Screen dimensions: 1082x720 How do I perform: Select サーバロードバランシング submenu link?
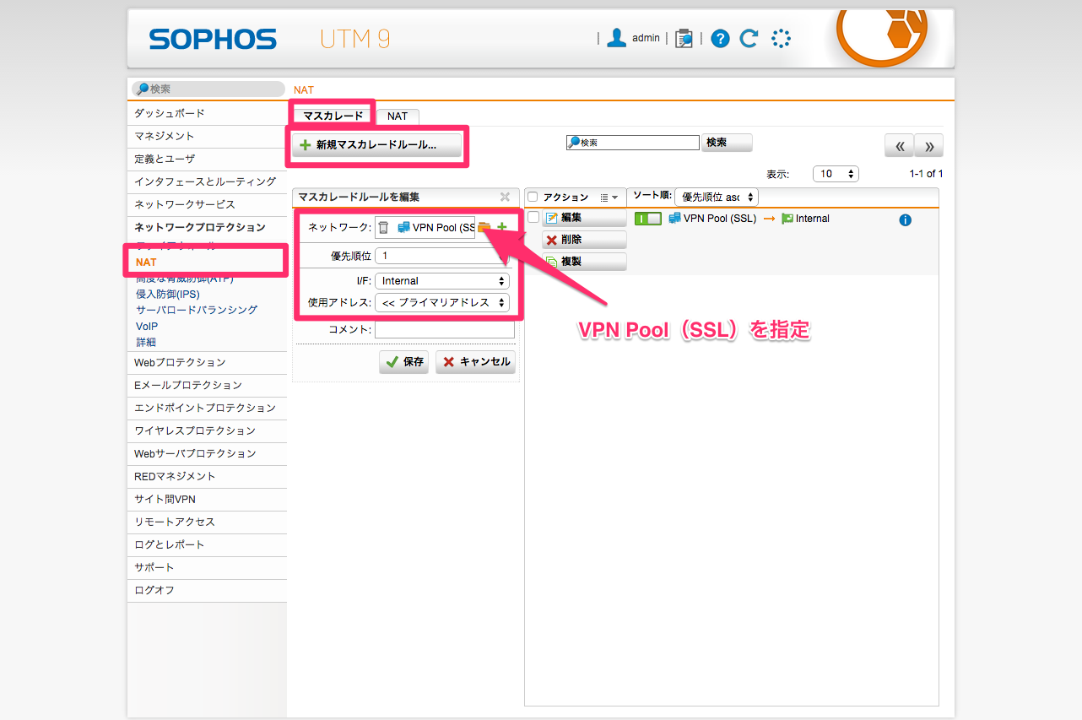[197, 310]
